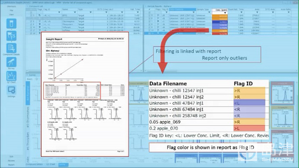The height and width of the screenshot is (168, 299).
Task: Click Name column header in Compound List
Action: [x=69, y=10]
